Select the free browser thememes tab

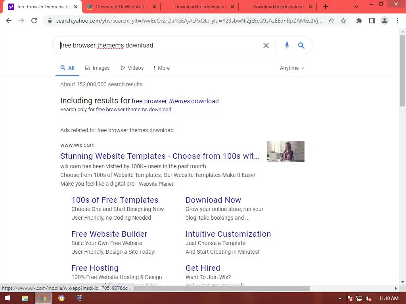click(x=43, y=7)
